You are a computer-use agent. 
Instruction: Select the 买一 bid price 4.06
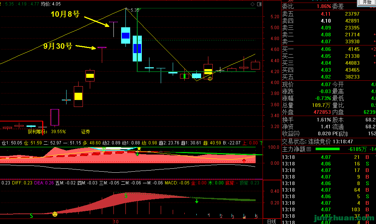[325, 49]
